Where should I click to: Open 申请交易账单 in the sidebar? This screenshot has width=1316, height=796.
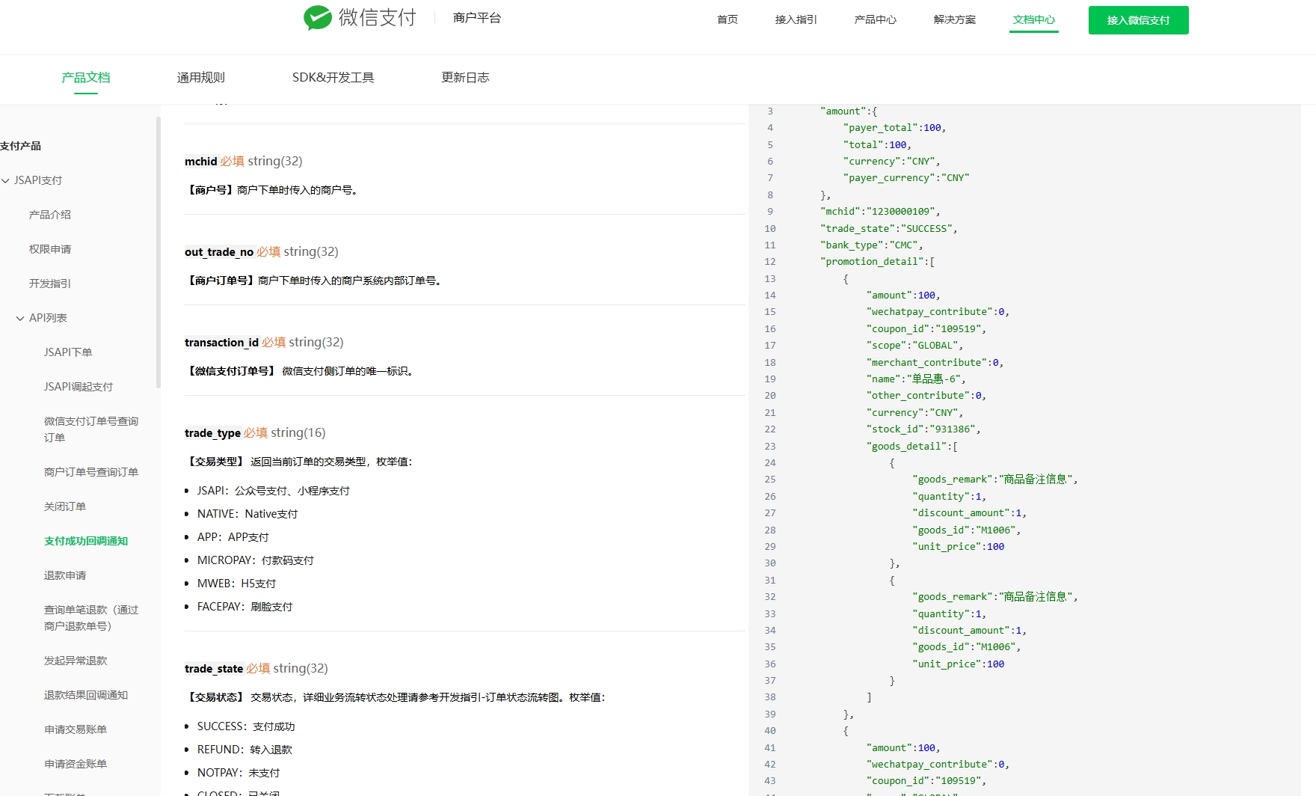(76, 729)
